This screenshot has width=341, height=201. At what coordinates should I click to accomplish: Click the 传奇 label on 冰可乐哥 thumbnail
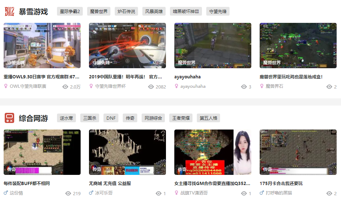(97, 169)
